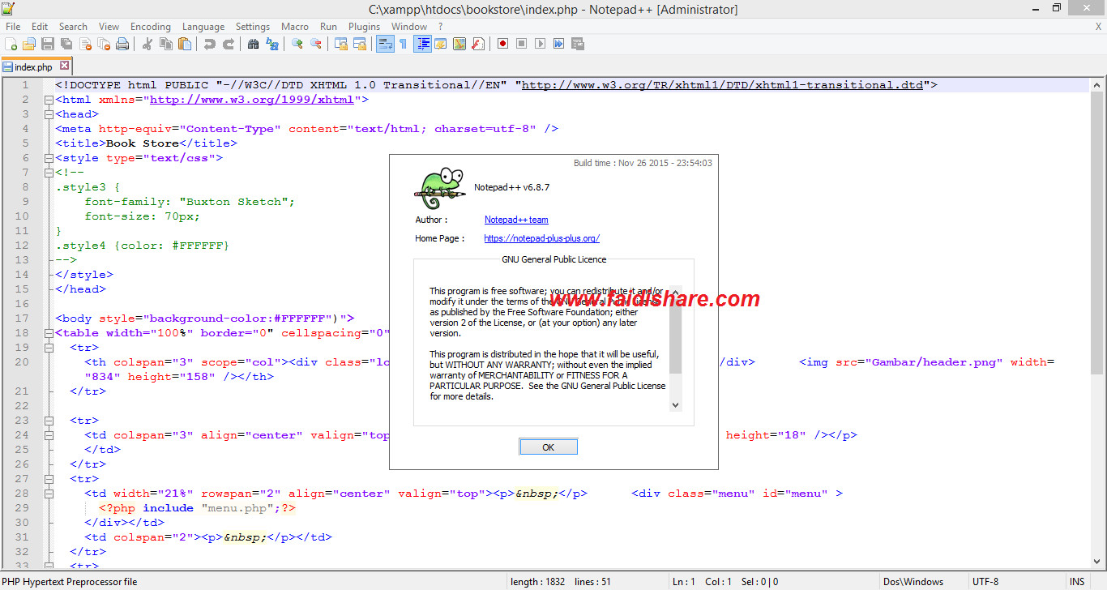Start macro recording with the red record icon
Screen dimensions: 1107x590
click(501, 43)
